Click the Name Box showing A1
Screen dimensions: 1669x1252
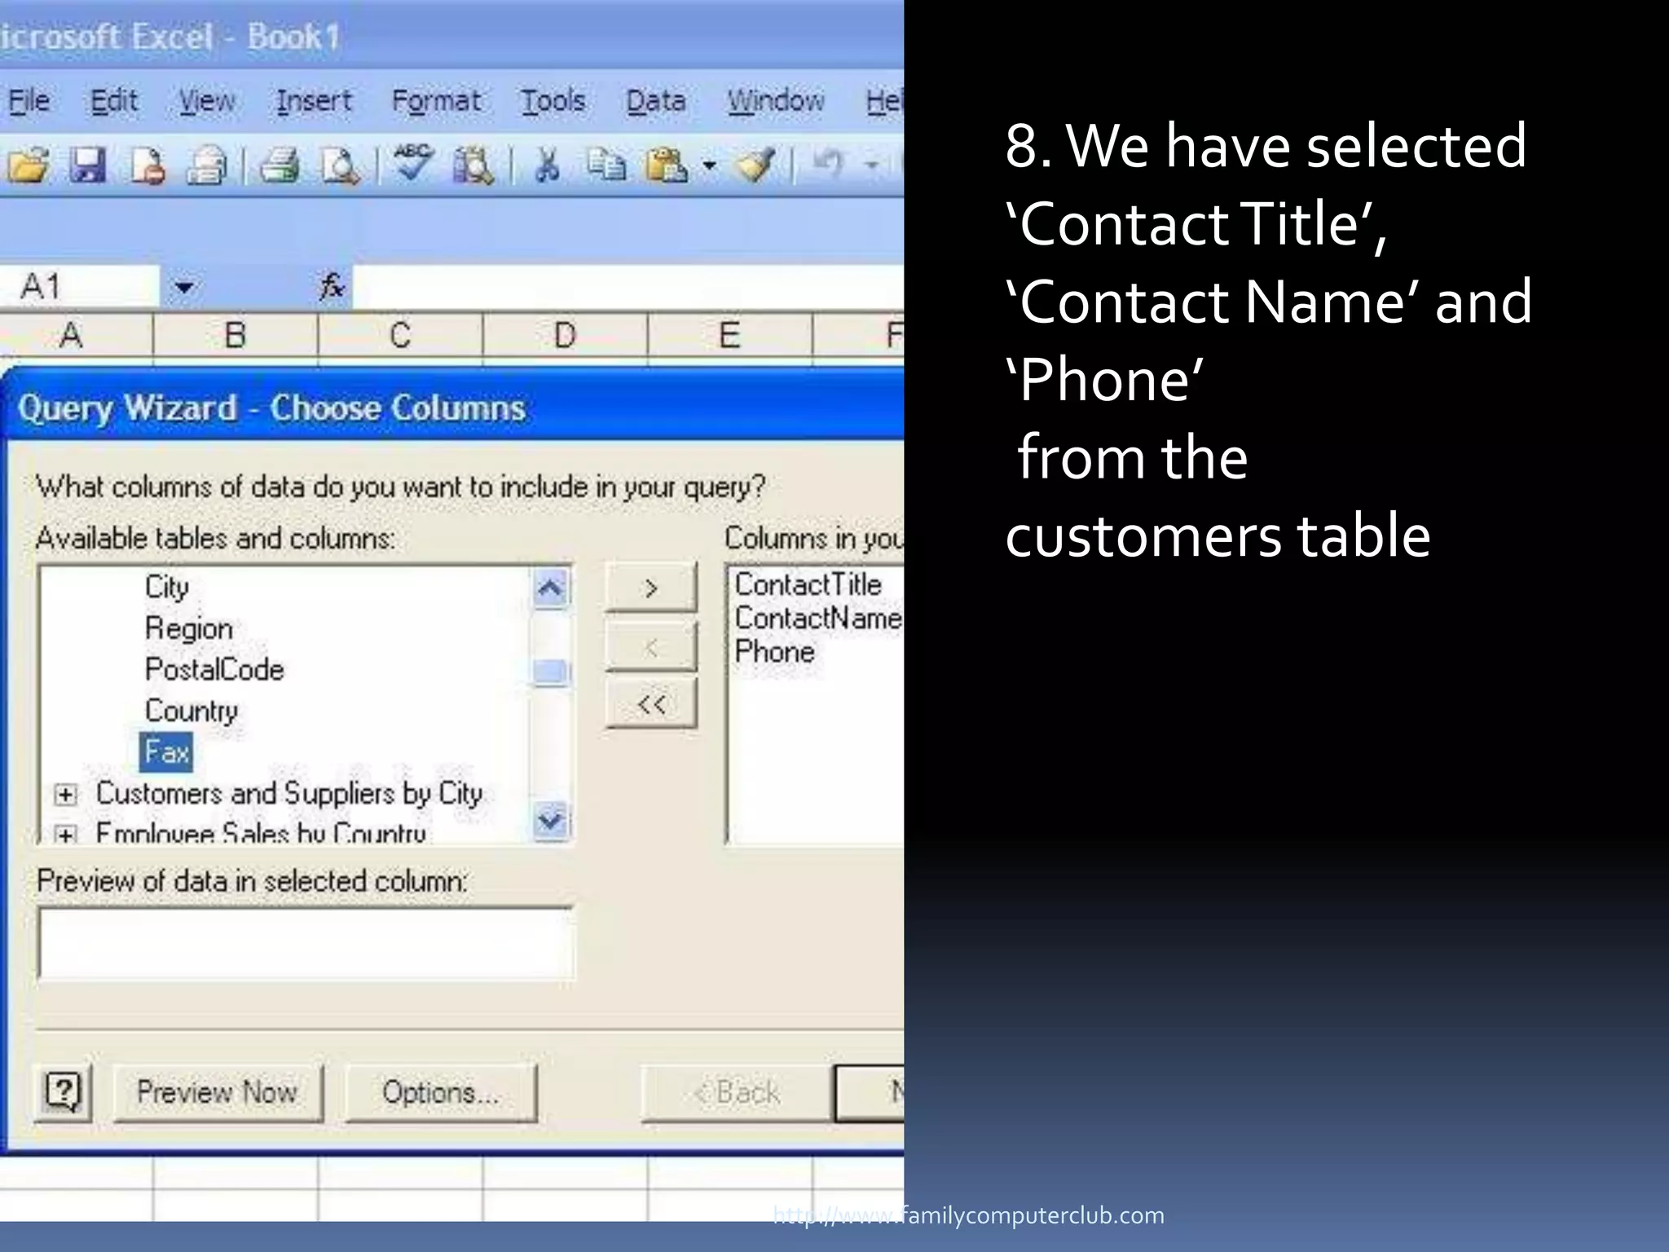[x=79, y=287]
